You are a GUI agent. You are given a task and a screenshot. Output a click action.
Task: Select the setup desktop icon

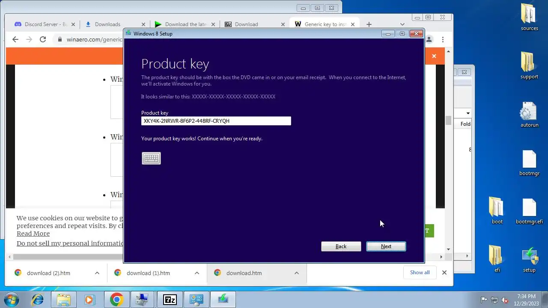(x=529, y=260)
